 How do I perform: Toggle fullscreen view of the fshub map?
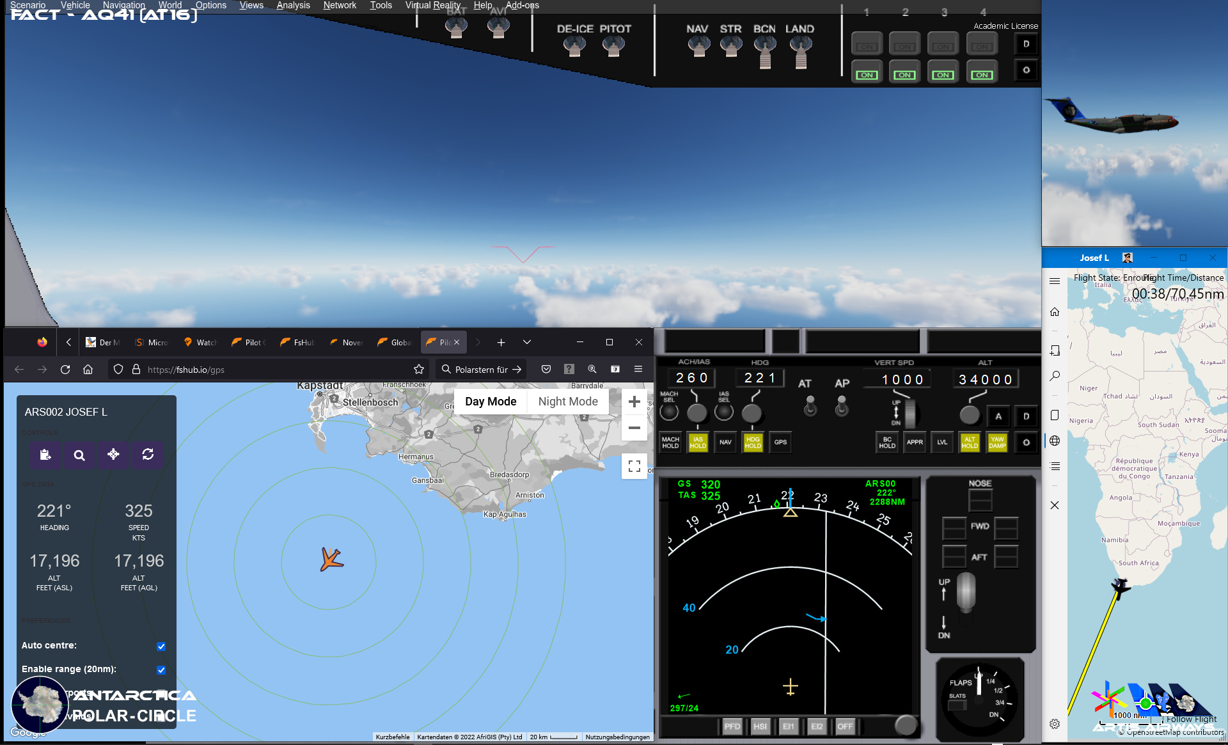pyautogui.click(x=634, y=466)
